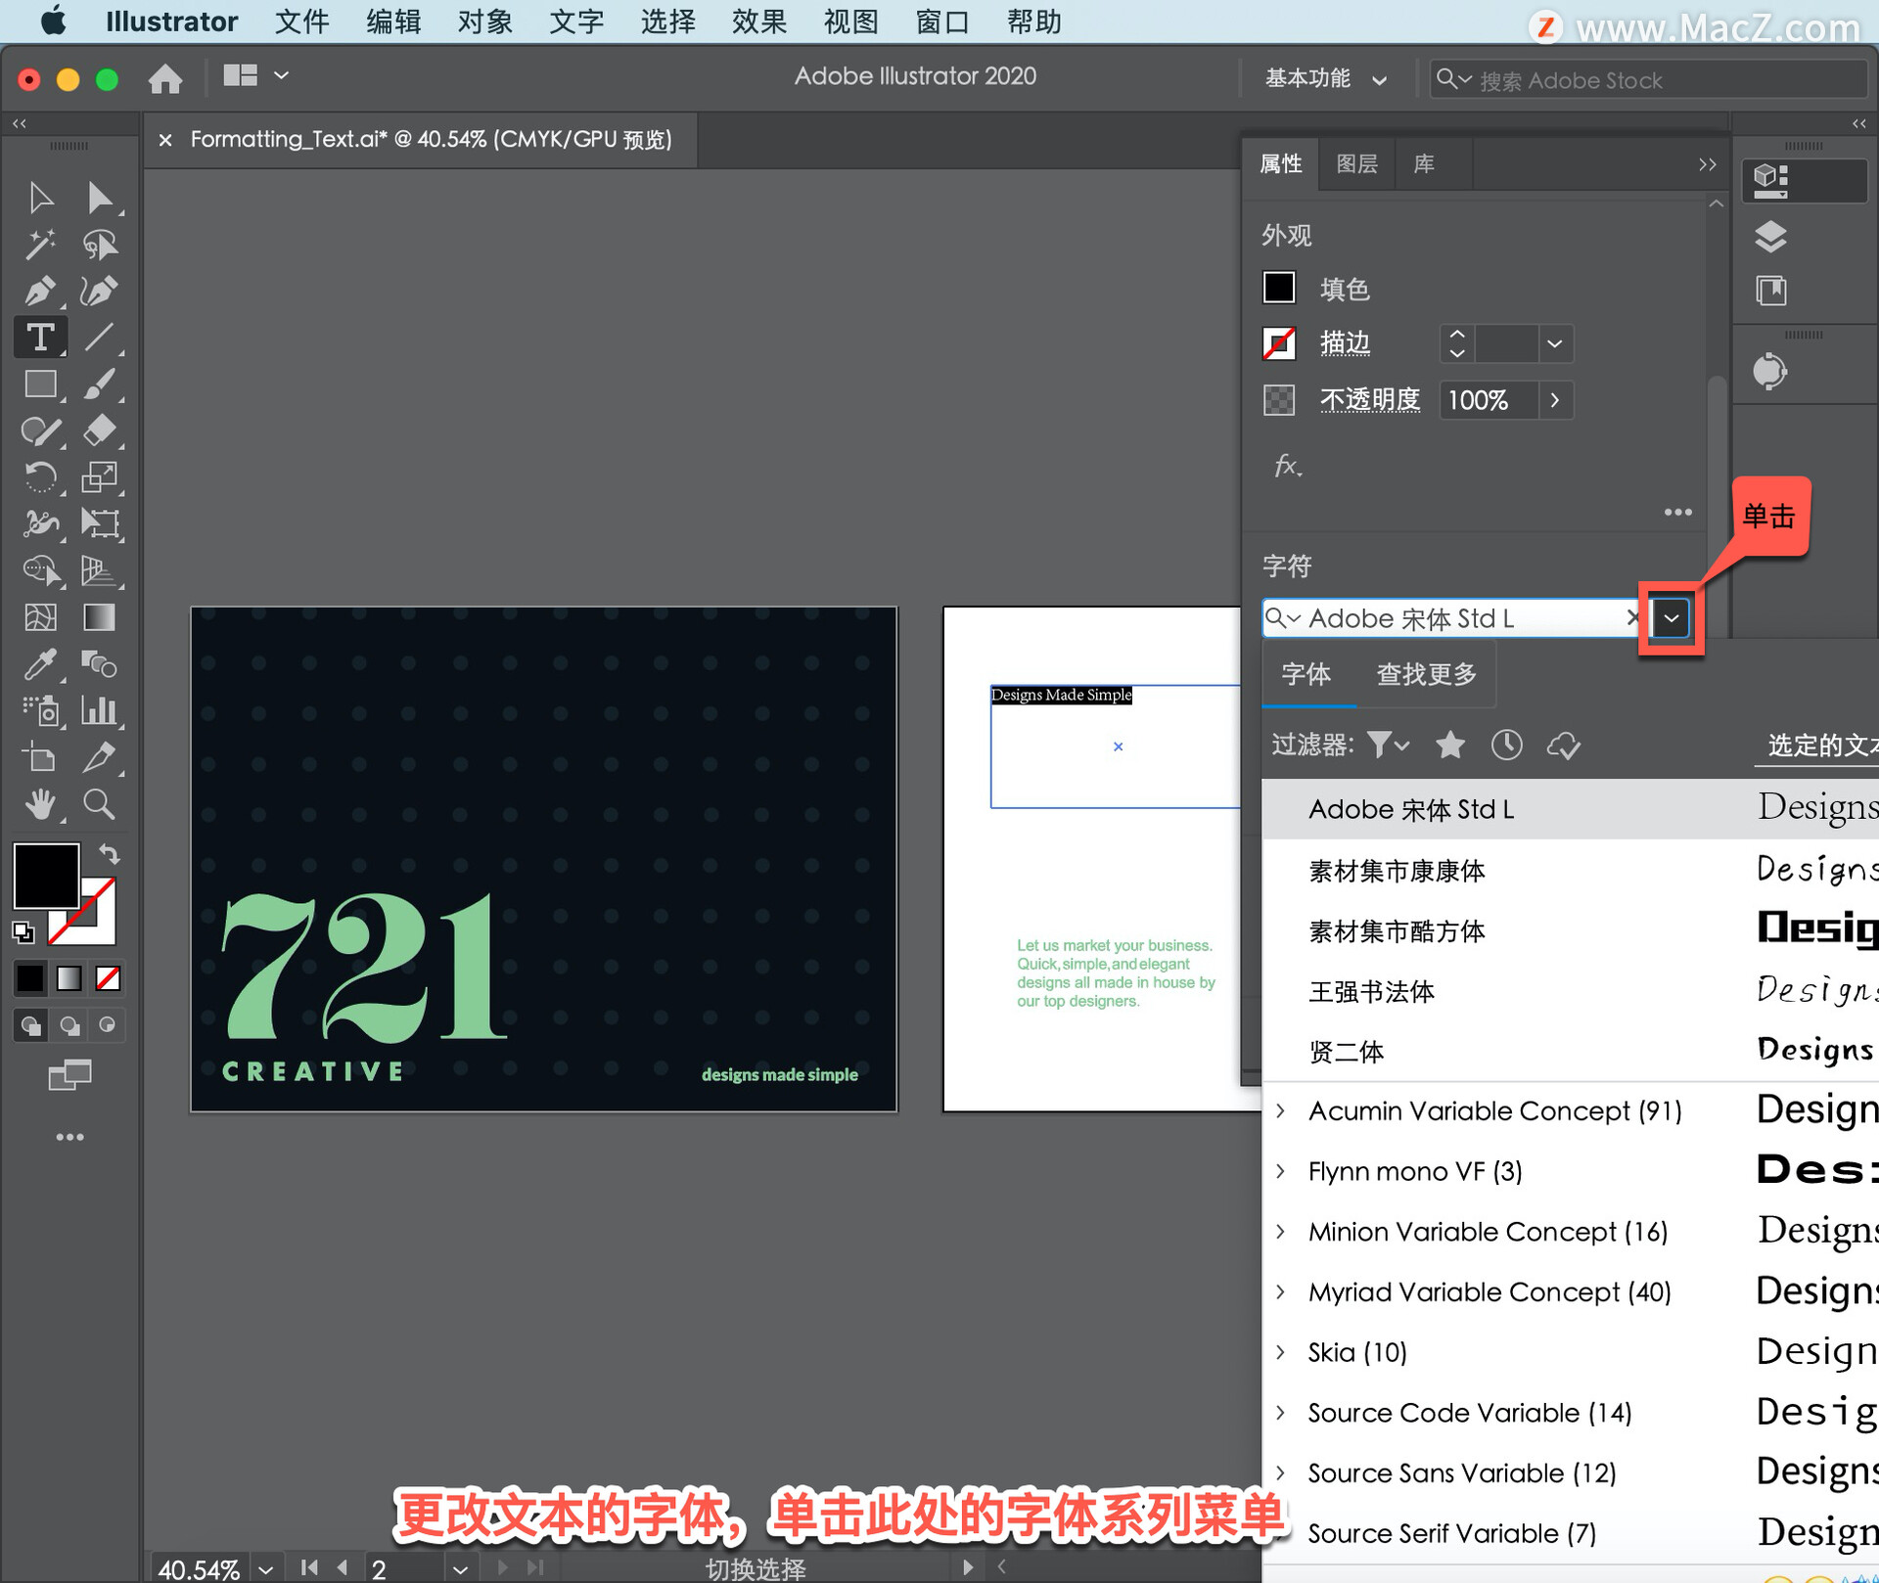Viewport: 1879px width, 1583px height.
Task: Expand Acumin Variable Concept font family
Action: pos(1281,1110)
